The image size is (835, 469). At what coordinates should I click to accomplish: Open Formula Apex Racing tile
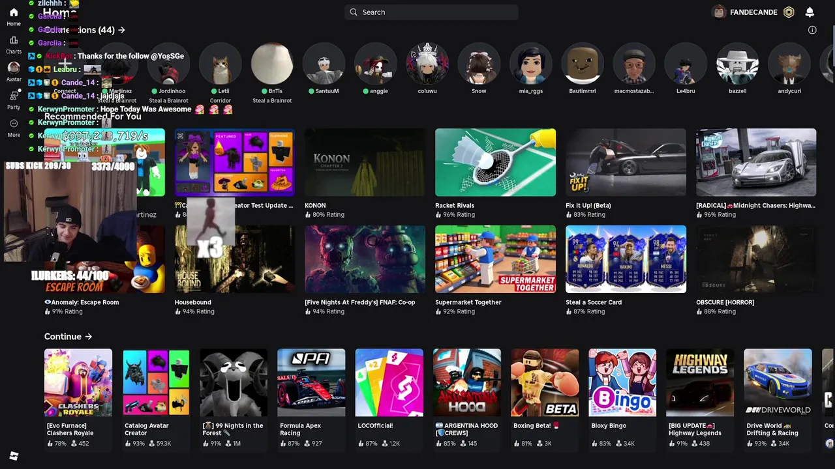[311, 382]
